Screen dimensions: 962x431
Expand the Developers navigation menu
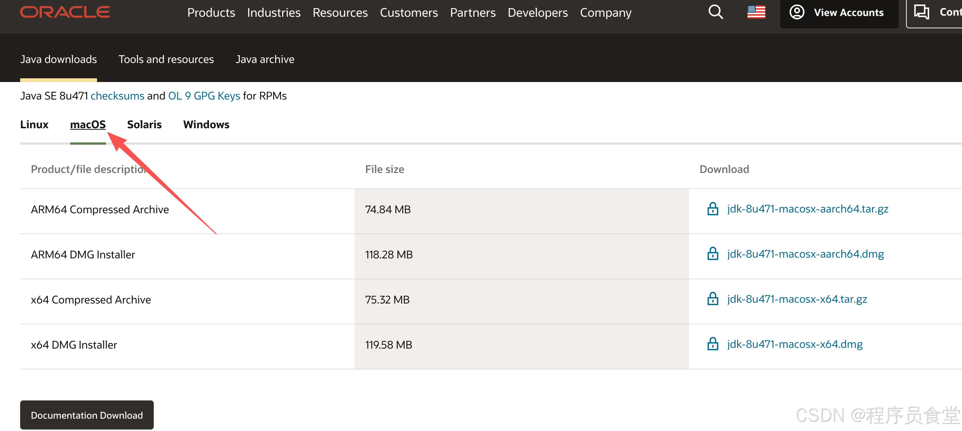click(x=537, y=13)
